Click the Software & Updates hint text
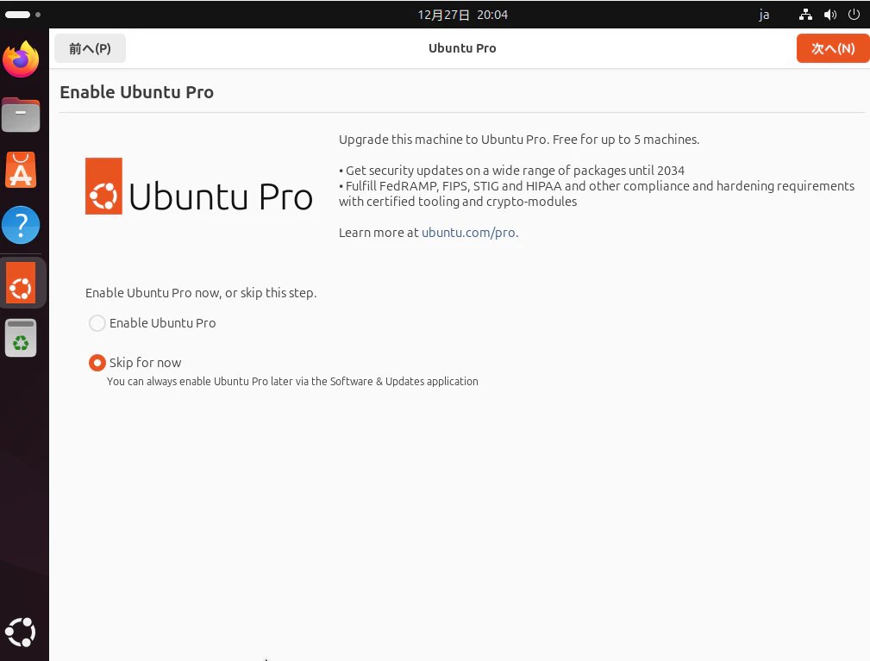 coord(292,382)
